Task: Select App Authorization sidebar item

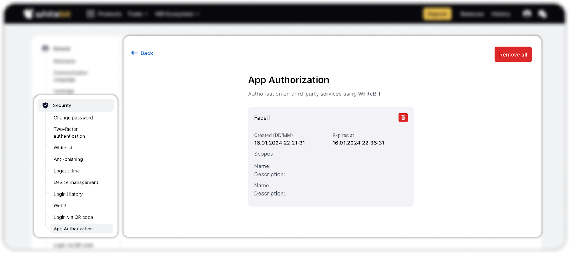Action: click(73, 229)
